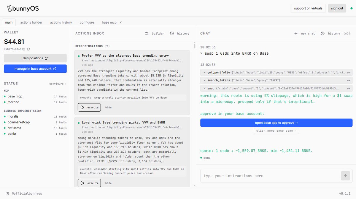This screenshot has height=199, width=356.
Task: Click the v0.1.1 version label
Action: pyautogui.click(x=345, y=193)
